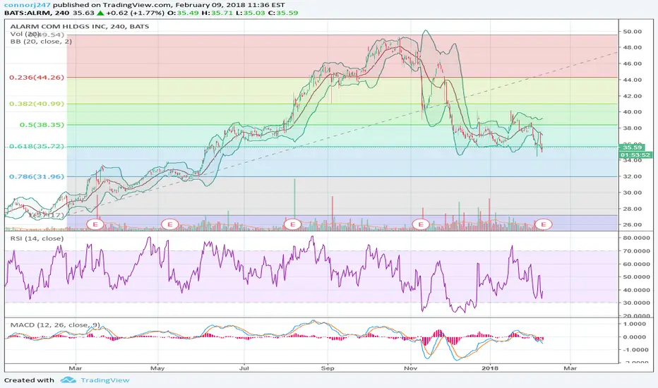The image size is (658, 388).
Task: Click the Sep label on the time axis
Action: coord(328,368)
